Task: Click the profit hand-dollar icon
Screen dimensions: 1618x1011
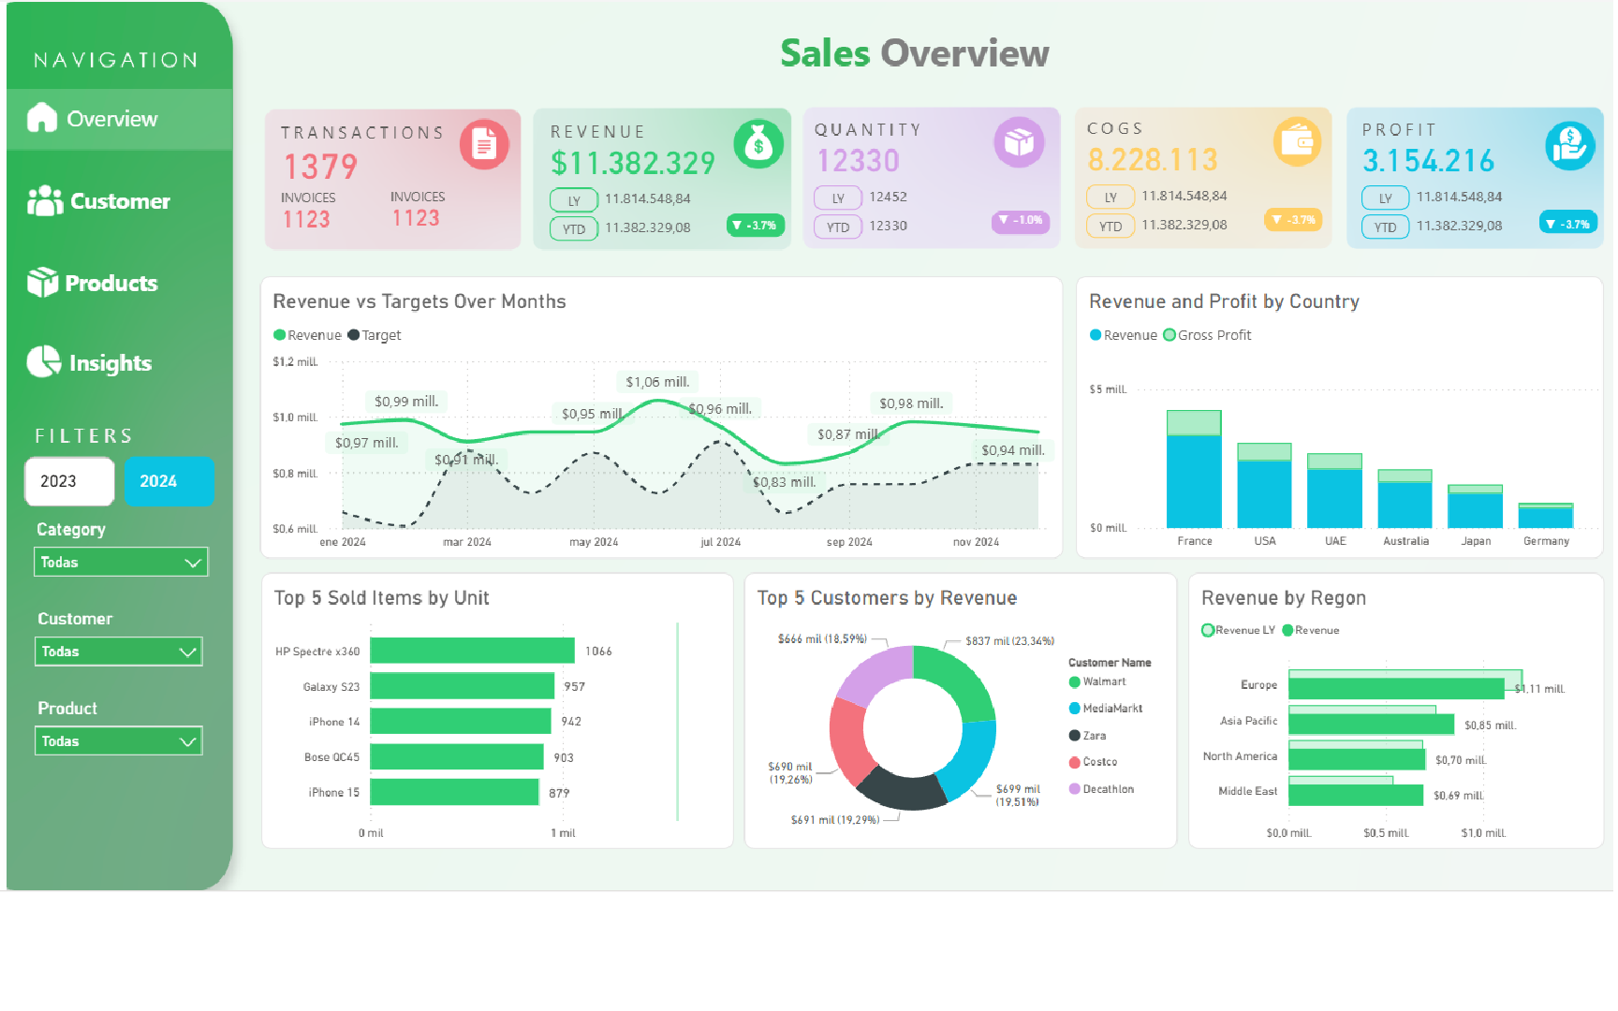Action: point(1570,144)
